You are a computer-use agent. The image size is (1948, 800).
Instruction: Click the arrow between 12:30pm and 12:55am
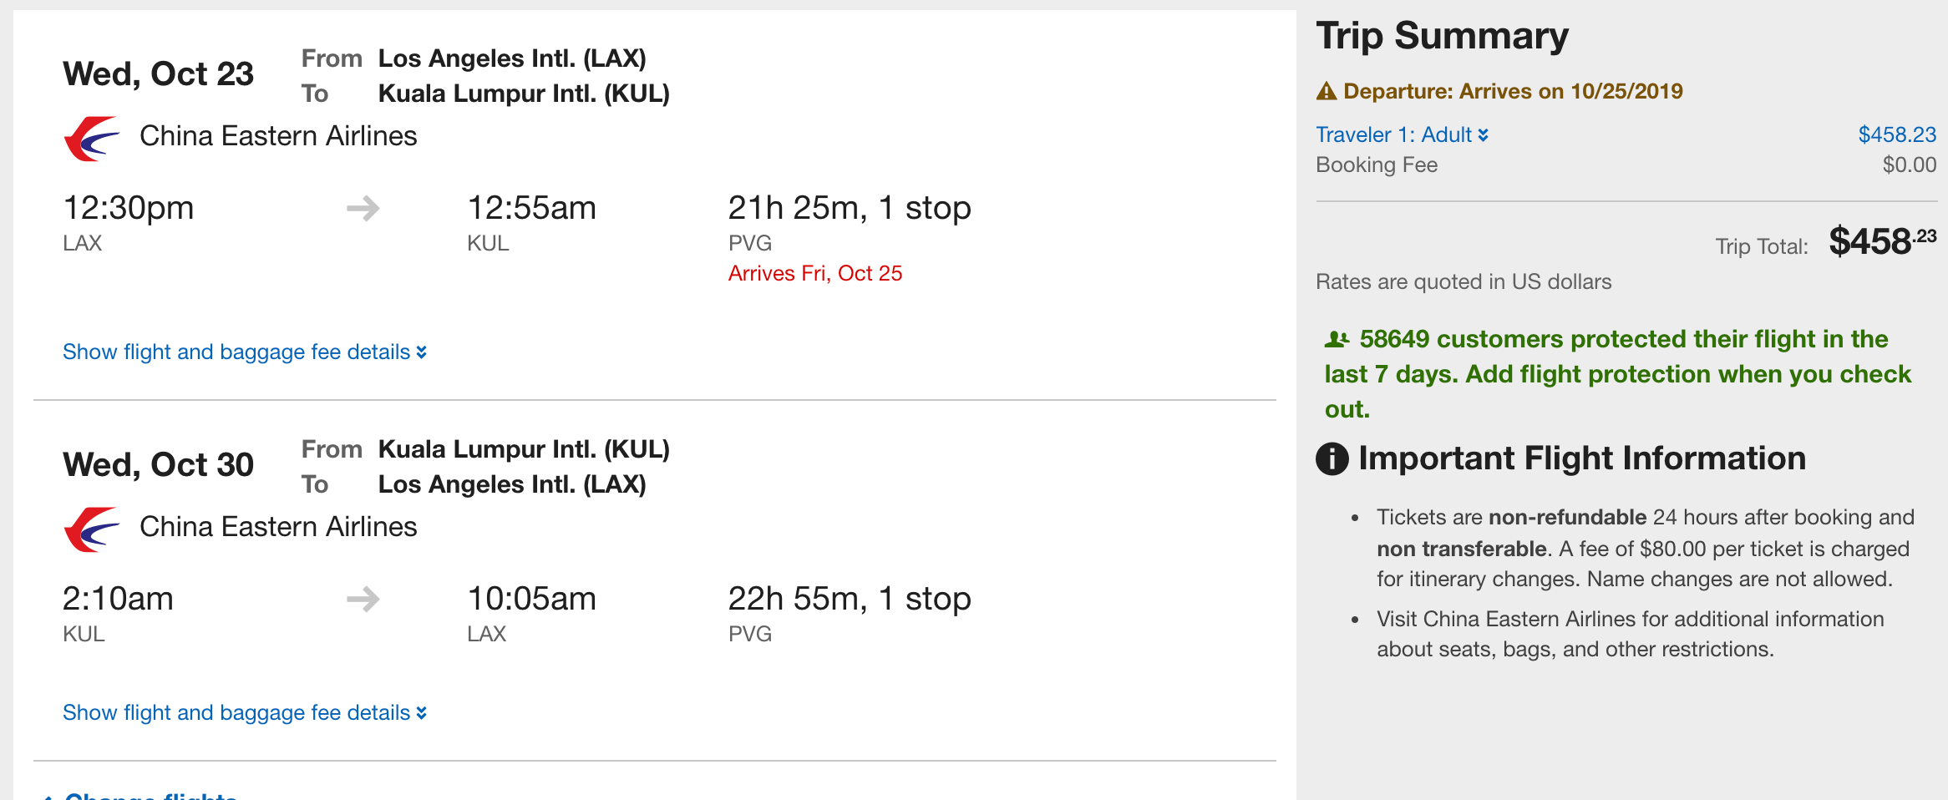pos(363,208)
